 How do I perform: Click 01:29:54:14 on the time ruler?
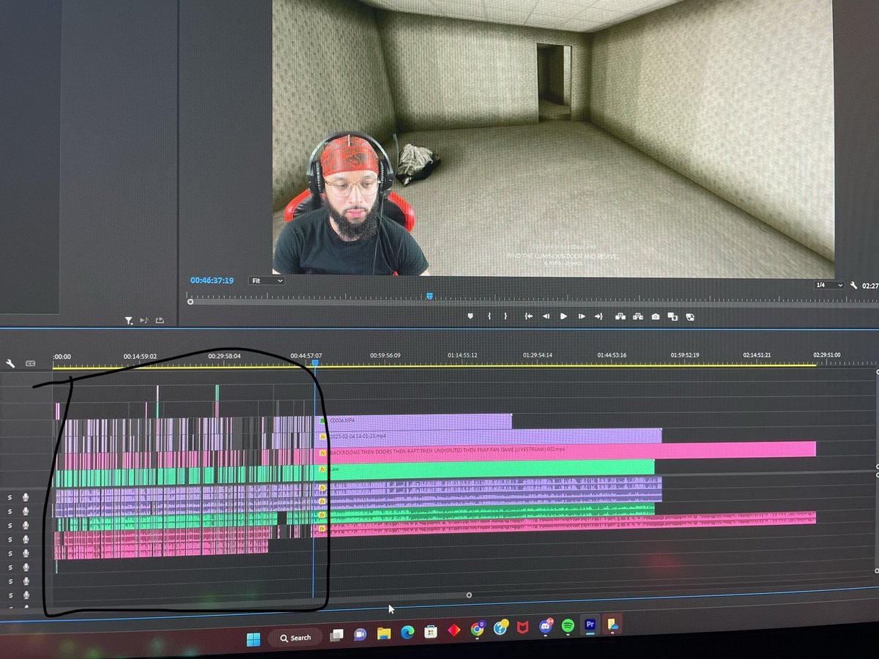click(x=538, y=356)
